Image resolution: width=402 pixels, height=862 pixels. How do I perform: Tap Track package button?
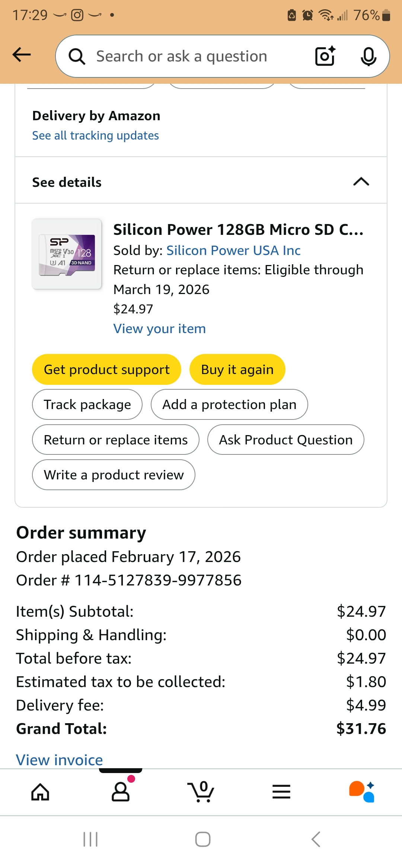pos(87,405)
